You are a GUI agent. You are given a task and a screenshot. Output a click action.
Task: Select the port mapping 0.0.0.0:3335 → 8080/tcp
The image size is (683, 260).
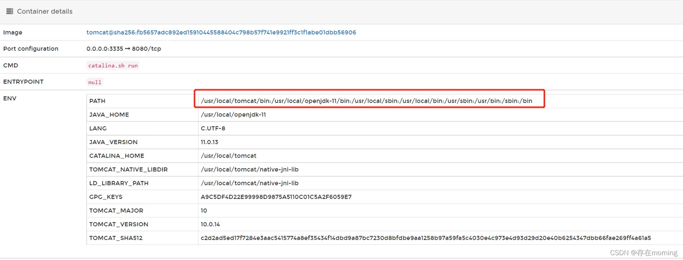pyautogui.click(x=123, y=49)
